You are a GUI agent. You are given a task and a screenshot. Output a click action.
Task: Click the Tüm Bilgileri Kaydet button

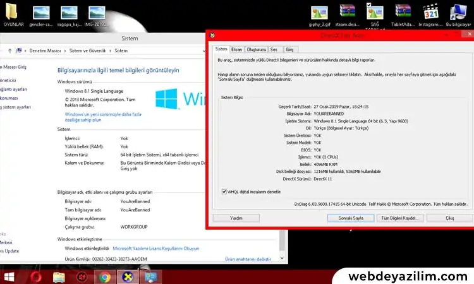(x=399, y=218)
